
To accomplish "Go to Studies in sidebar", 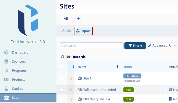I will point(17,89).
